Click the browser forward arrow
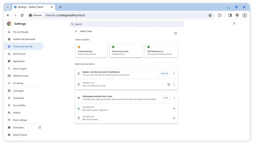This screenshot has height=143, width=256. 15,15
